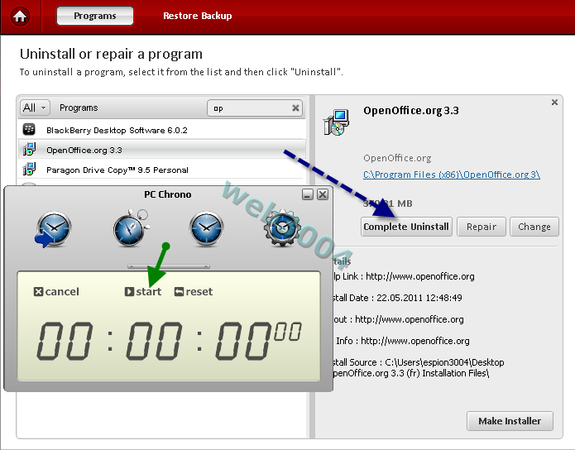575x450 pixels.
Task: Switch to Restore Backup tab
Action: tap(197, 16)
